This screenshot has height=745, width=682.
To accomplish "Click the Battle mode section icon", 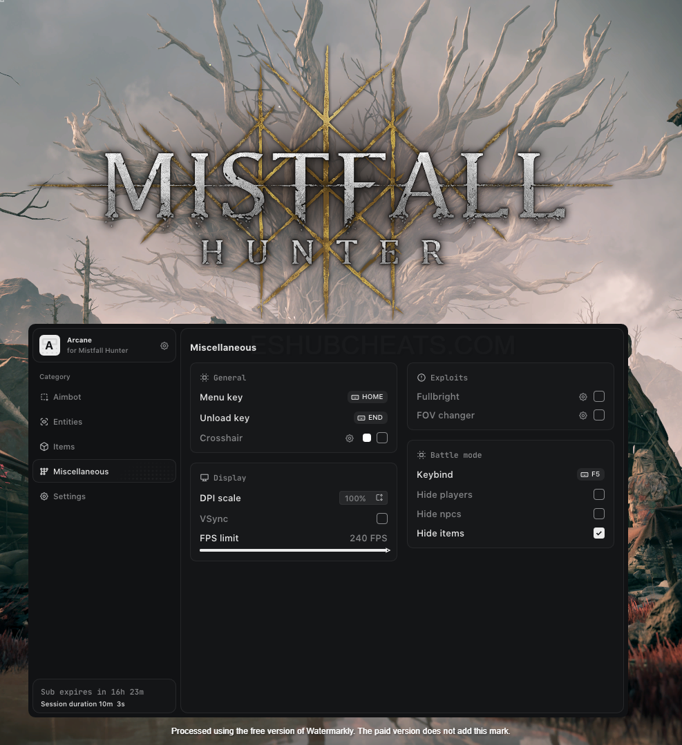I will [421, 455].
